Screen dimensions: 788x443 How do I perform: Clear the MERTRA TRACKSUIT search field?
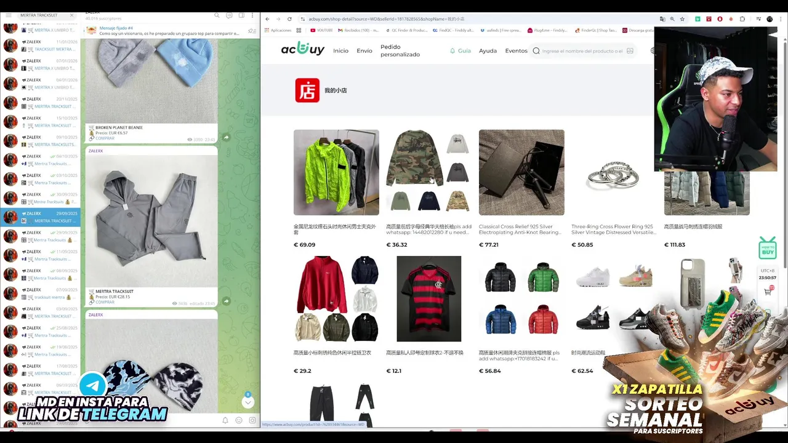tap(71, 15)
